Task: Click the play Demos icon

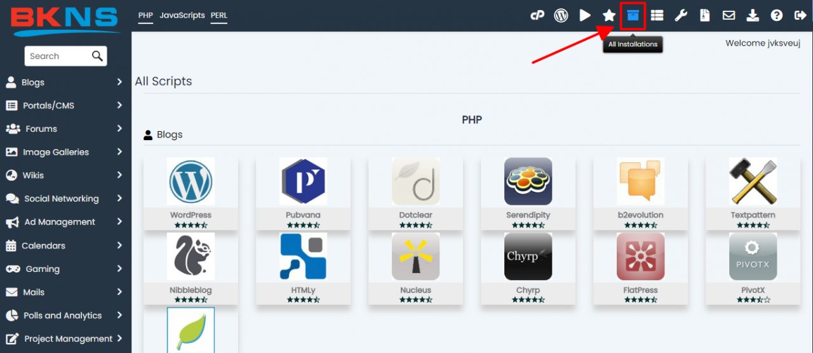Action: point(585,15)
